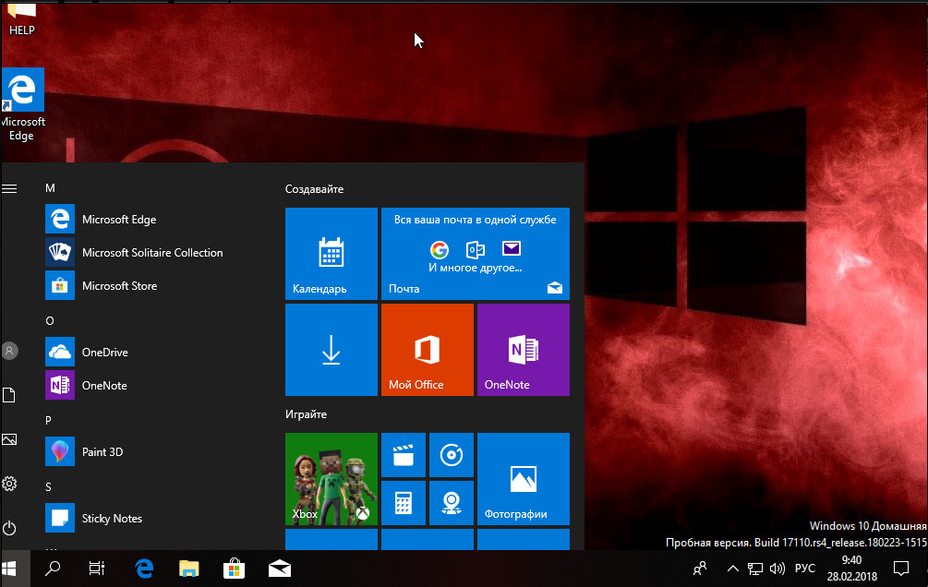Show hidden system tray icons
This screenshot has width=928, height=587.
(733, 569)
